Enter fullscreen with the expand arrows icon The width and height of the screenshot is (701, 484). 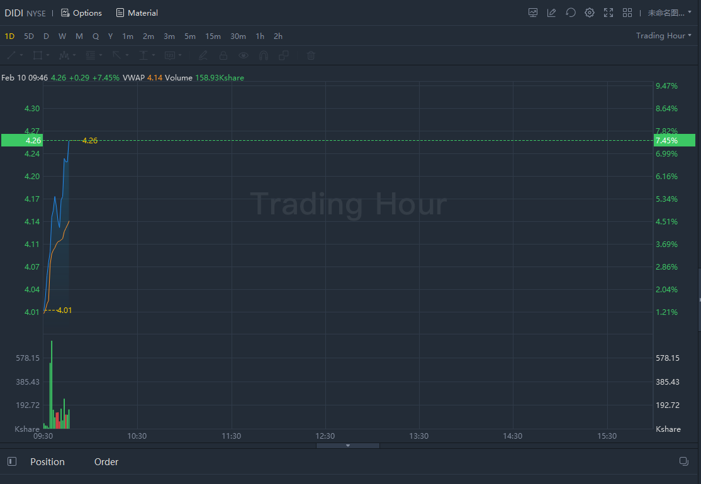(x=608, y=13)
